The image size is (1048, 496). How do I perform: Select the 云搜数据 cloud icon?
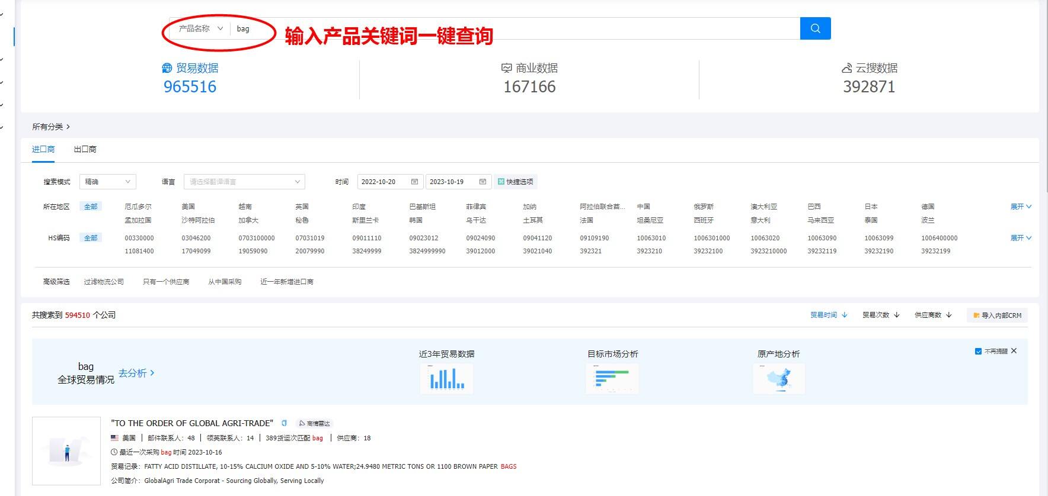pyautogui.click(x=846, y=68)
